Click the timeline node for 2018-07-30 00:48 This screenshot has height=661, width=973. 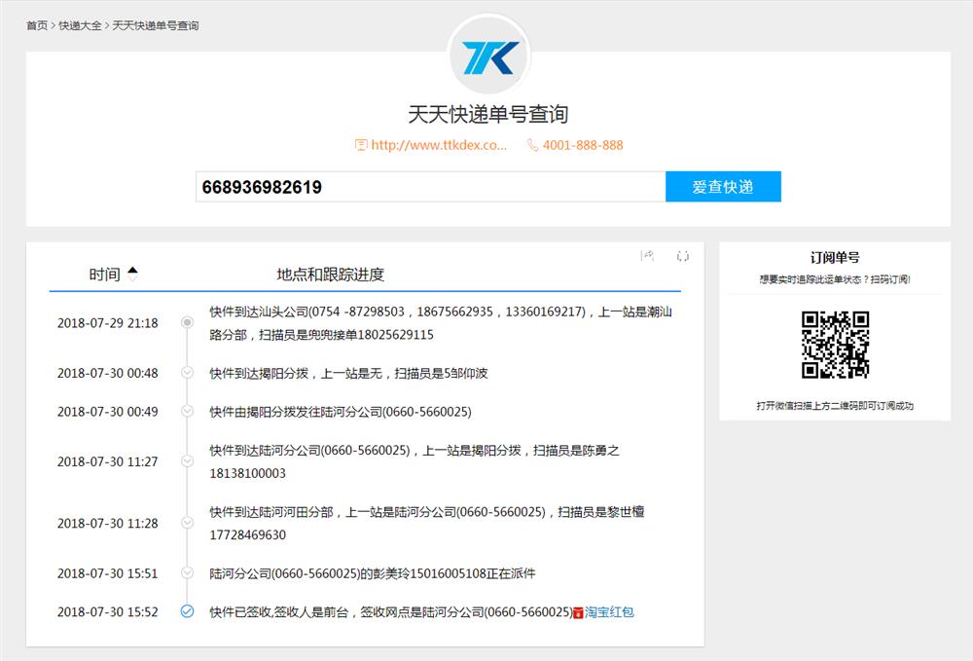pyautogui.click(x=187, y=373)
